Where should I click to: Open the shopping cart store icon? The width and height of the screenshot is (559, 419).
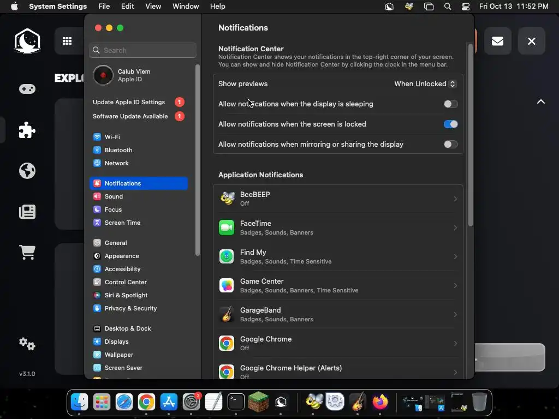coord(27,252)
